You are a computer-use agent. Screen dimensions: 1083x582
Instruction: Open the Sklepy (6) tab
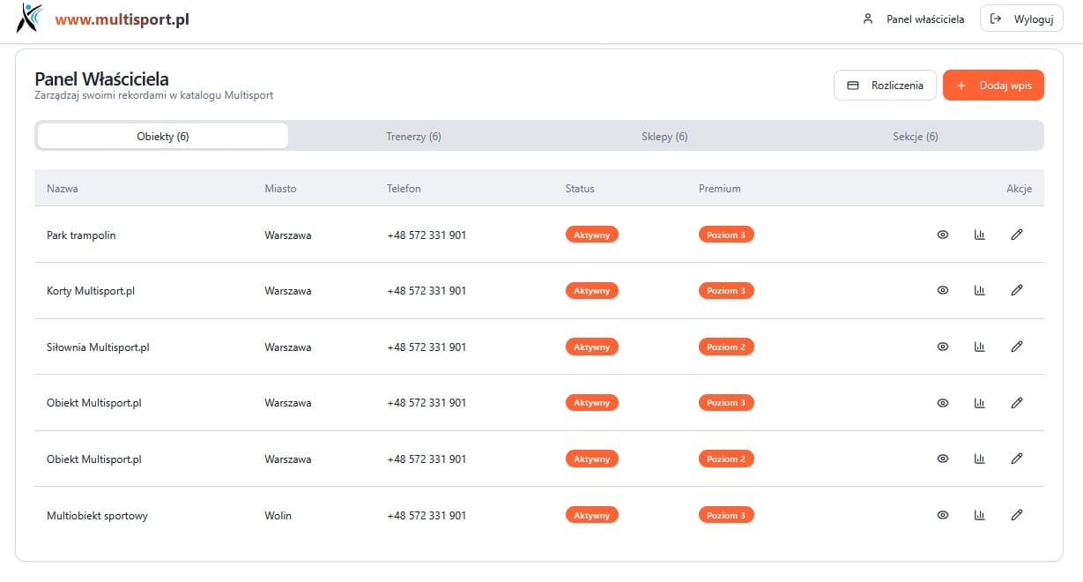(x=664, y=137)
